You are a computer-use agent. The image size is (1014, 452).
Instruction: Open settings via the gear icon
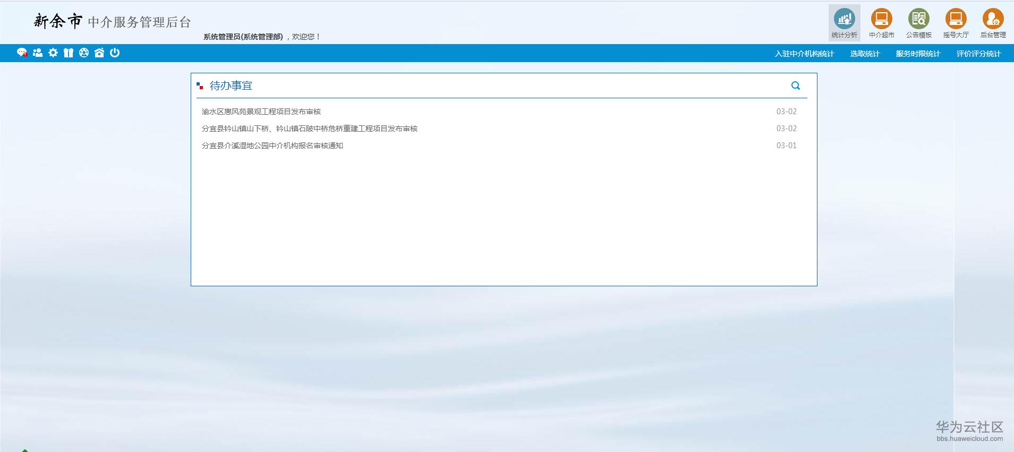(x=53, y=53)
